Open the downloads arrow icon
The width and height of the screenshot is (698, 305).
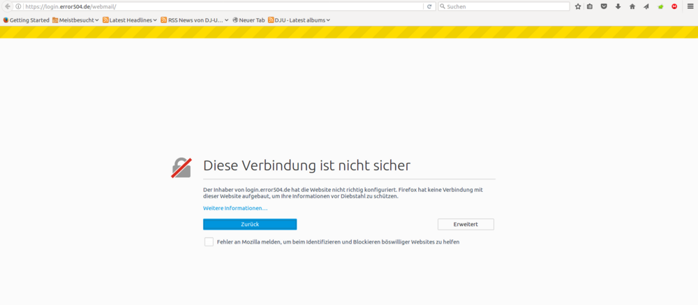[618, 7]
